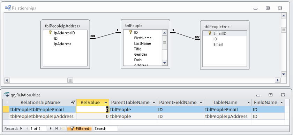Click the Relationships horizontal scrollbar thumb

click(x=70, y=80)
